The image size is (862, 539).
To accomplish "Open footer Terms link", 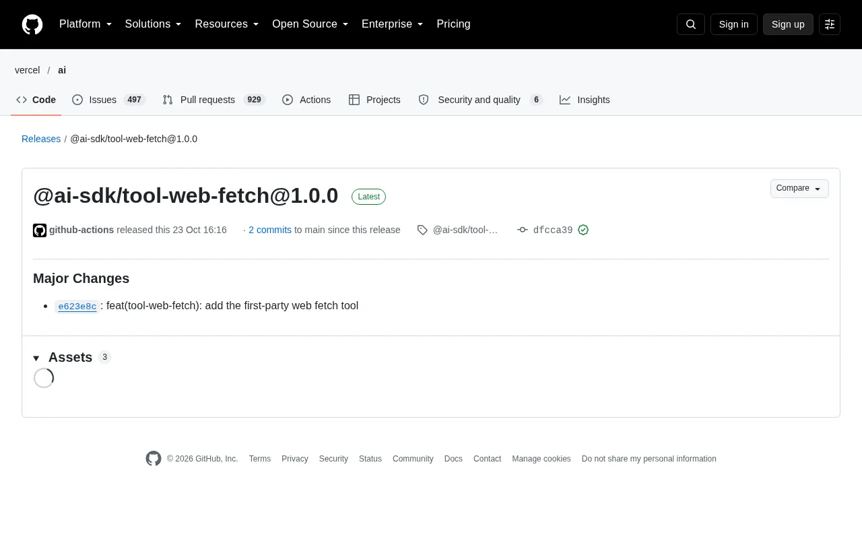I will pyautogui.click(x=260, y=459).
